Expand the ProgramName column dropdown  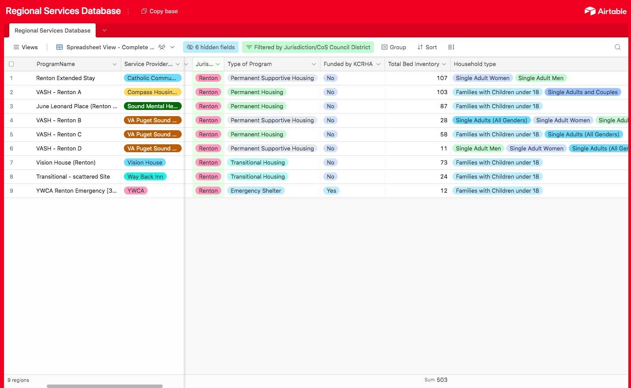coord(115,64)
